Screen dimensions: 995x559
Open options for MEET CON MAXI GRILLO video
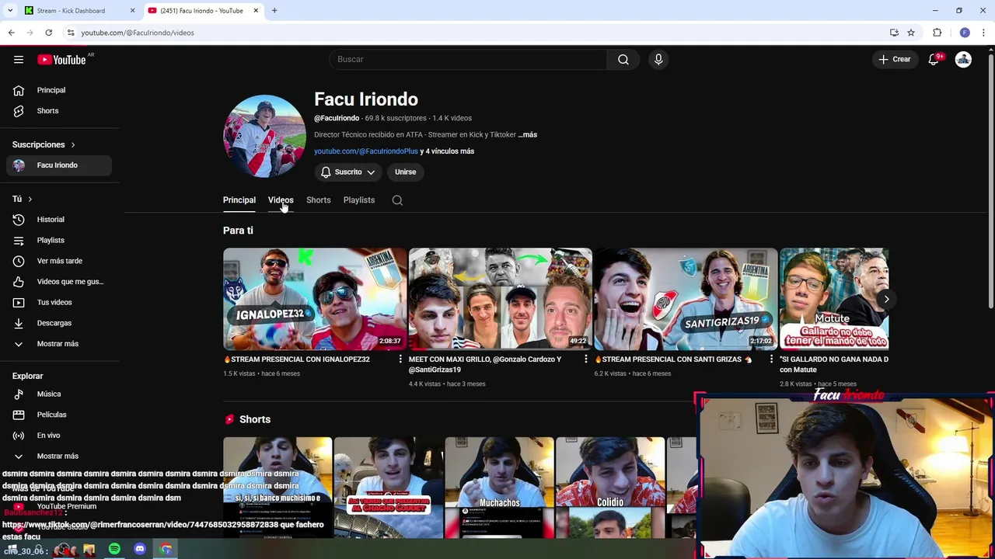[586, 359]
